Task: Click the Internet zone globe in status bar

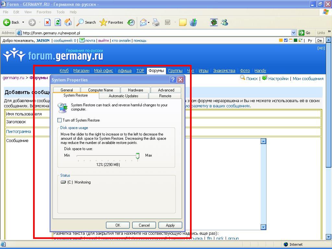Action: click(x=286, y=244)
